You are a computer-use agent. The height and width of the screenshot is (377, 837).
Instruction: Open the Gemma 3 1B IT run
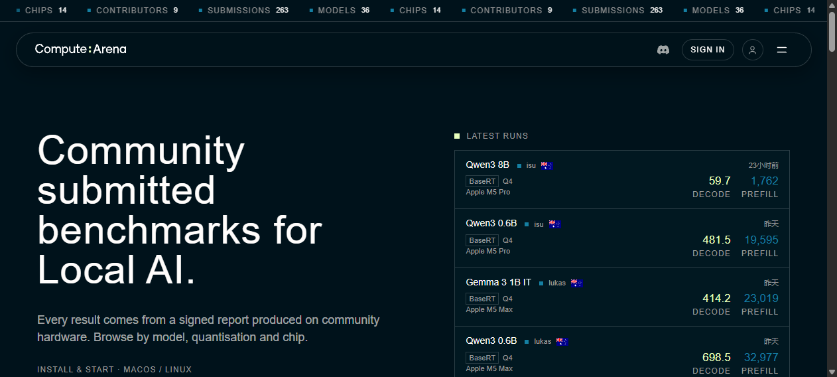point(622,297)
